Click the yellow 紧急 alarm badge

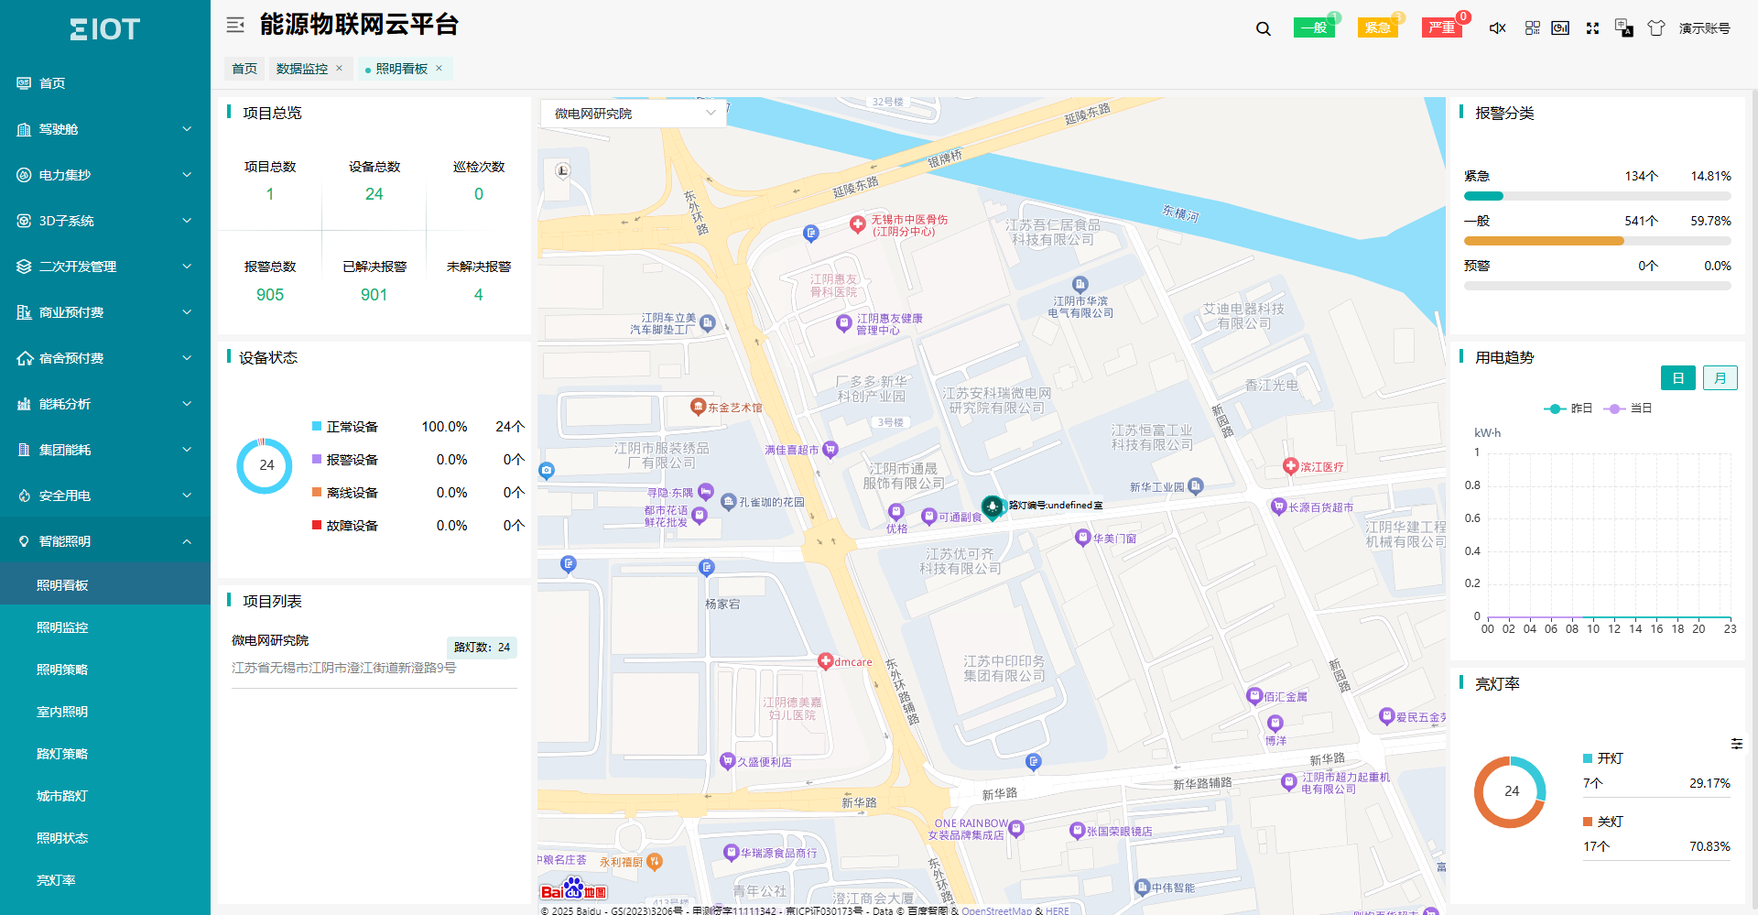pyautogui.click(x=1378, y=27)
